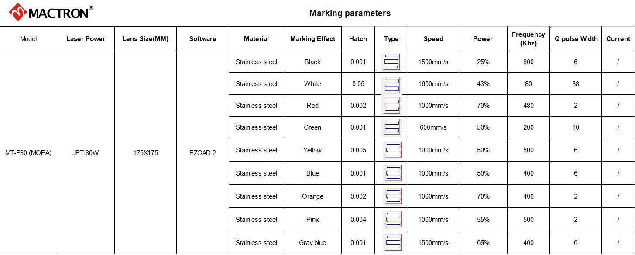This screenshot has height=255, width=635.
Task: Select the 10 Q pulse width cell
Action: [x=576, y=127]
